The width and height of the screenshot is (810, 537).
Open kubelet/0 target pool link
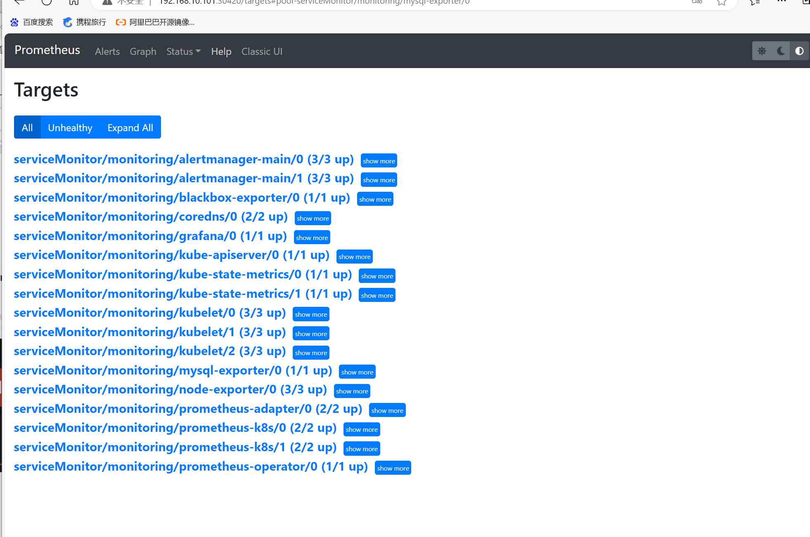[150, 313]
